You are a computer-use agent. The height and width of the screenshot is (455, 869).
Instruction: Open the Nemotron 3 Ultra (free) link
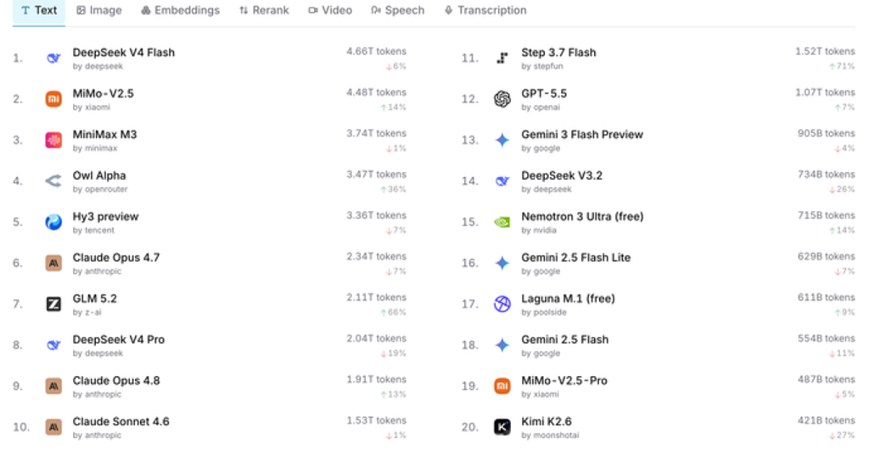pyautogui.click(x=582, y=216)
